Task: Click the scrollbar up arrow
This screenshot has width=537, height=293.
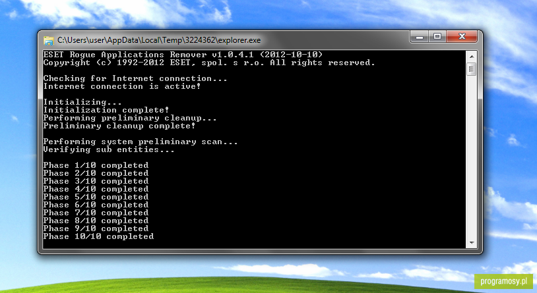Action: click(x=472, y=57)
